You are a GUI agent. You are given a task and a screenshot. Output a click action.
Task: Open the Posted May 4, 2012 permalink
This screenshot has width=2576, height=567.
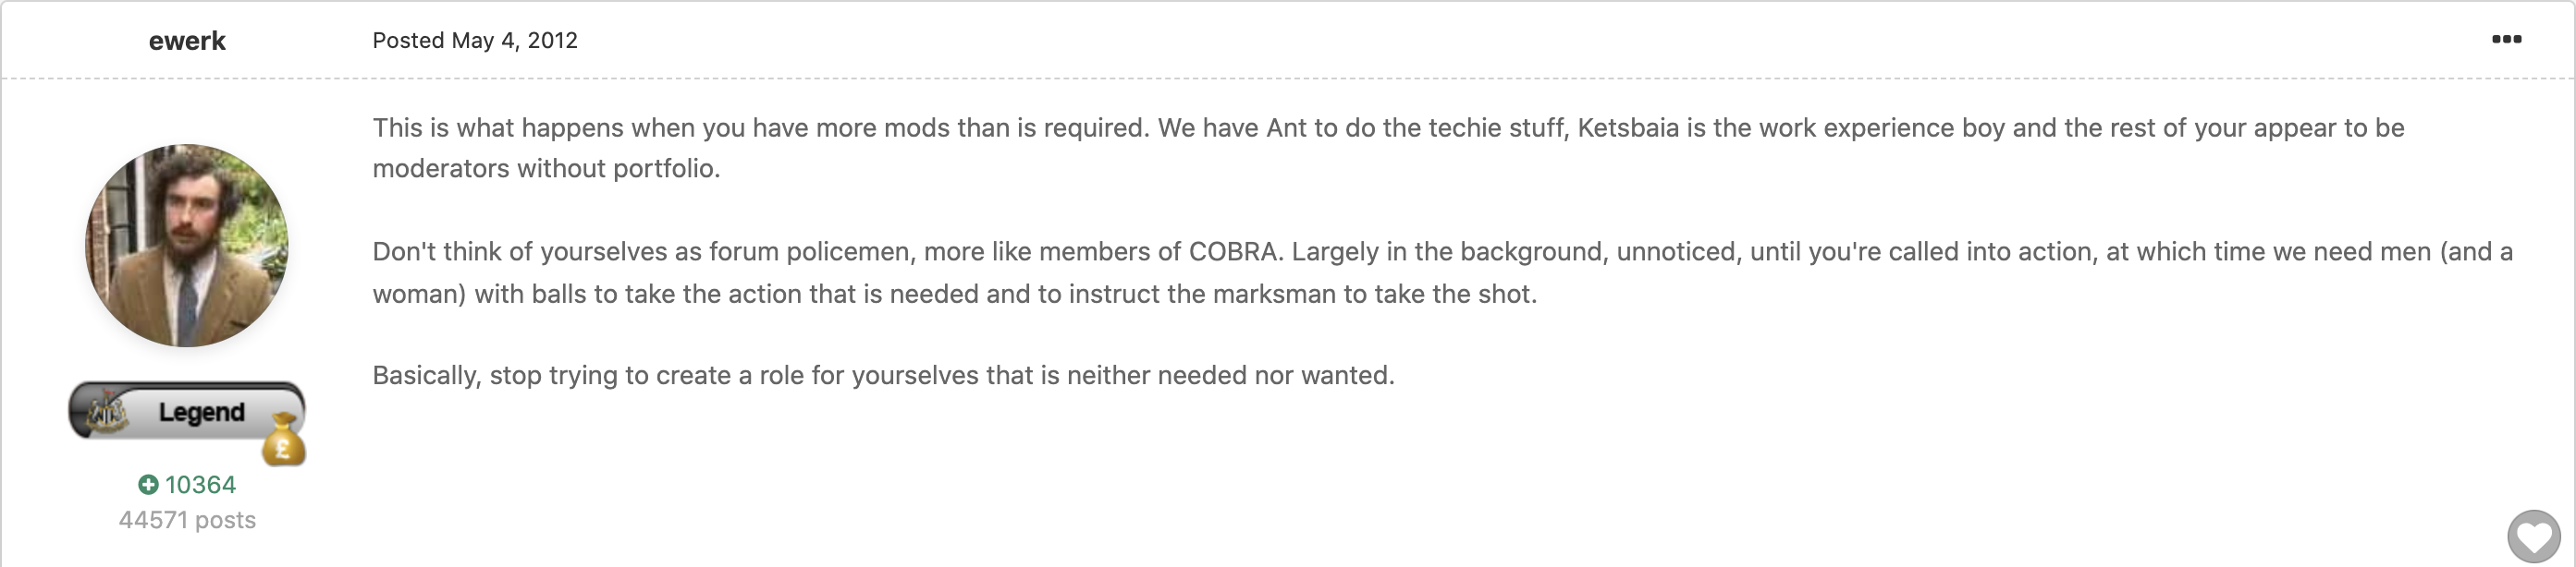click(475, 40)
